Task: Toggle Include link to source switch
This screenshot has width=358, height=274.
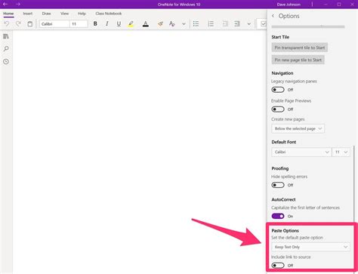Action: pos(278,266)
